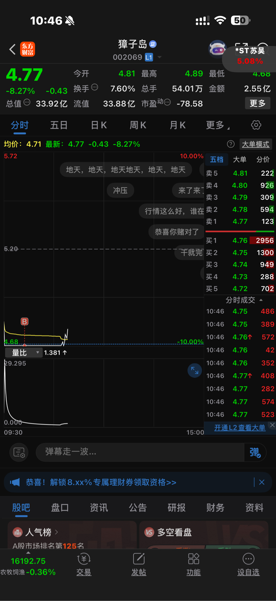Toggle the 弹 danmaku switch

[255, 452]
